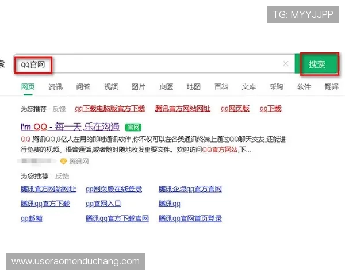
Task: Open the 软件 tab
Action: [304, 87]
